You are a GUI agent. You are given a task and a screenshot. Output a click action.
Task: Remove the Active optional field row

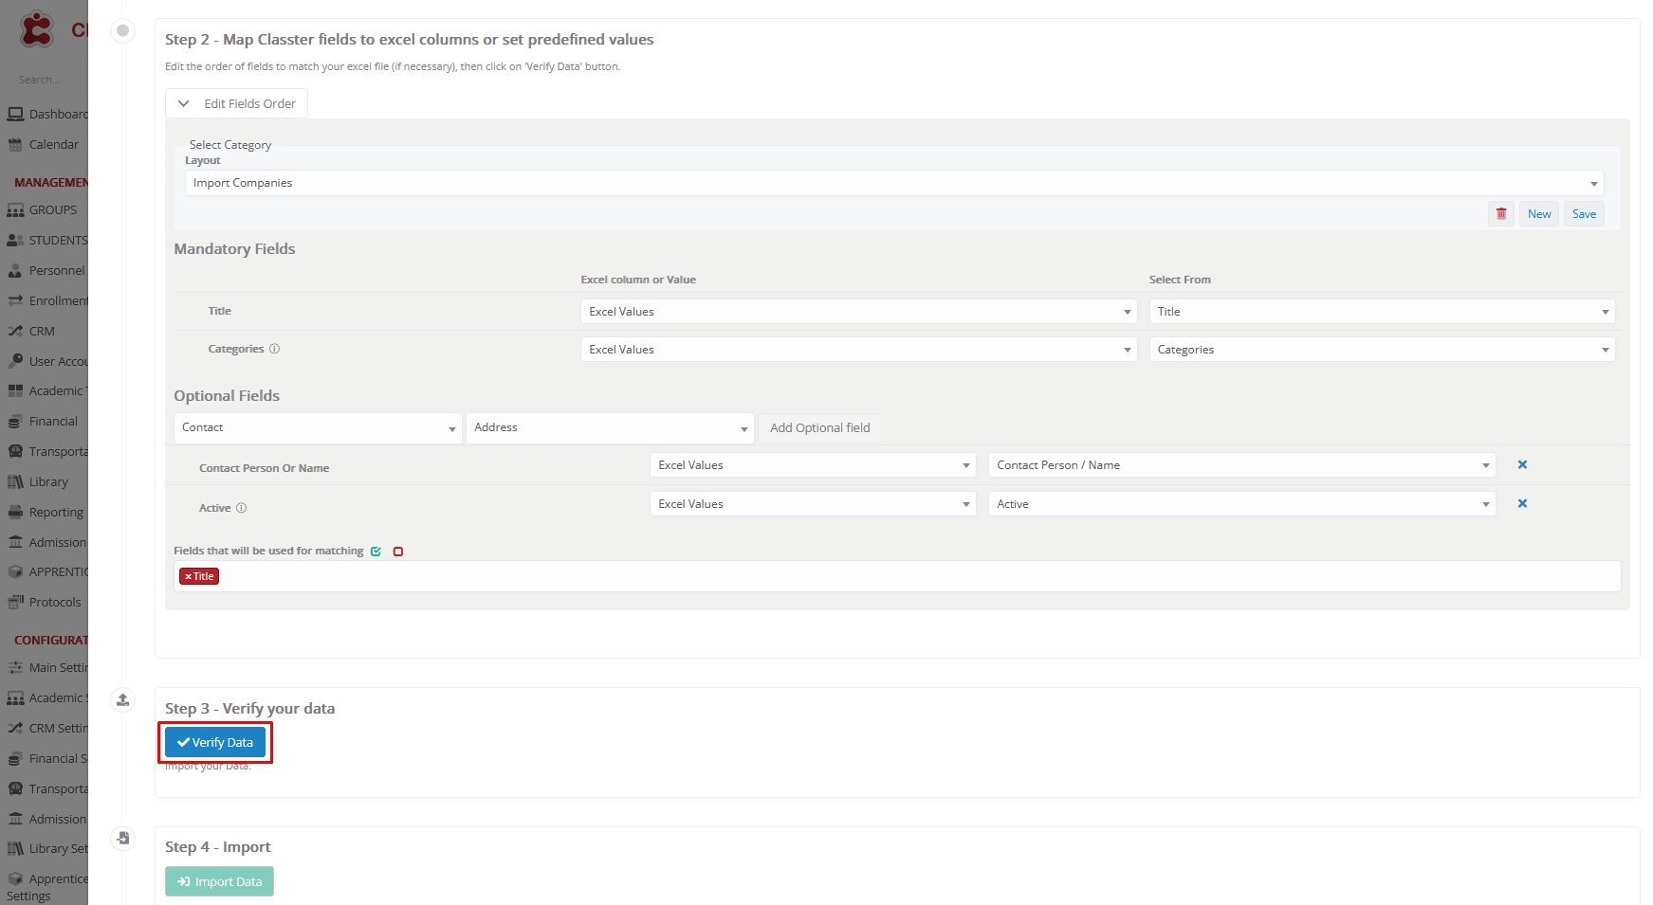point(1522,504)
